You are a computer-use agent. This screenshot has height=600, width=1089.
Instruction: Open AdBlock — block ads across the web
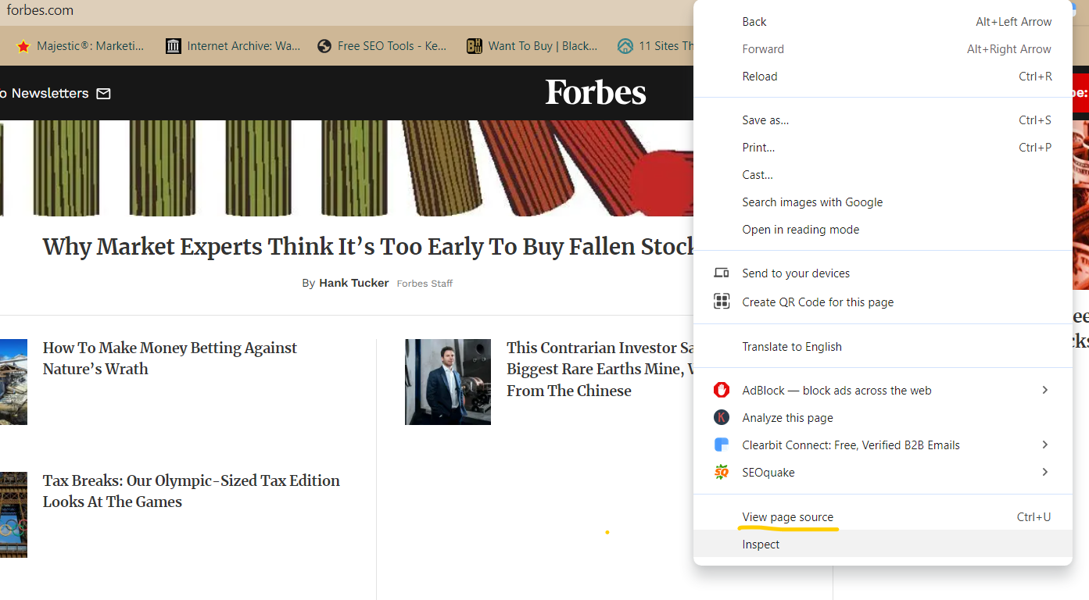pos(883,391)
